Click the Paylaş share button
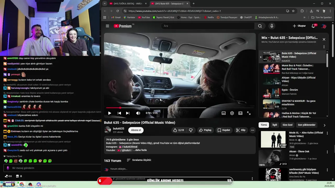Viewport: 335px width, 188px height. tap(205, 130)
